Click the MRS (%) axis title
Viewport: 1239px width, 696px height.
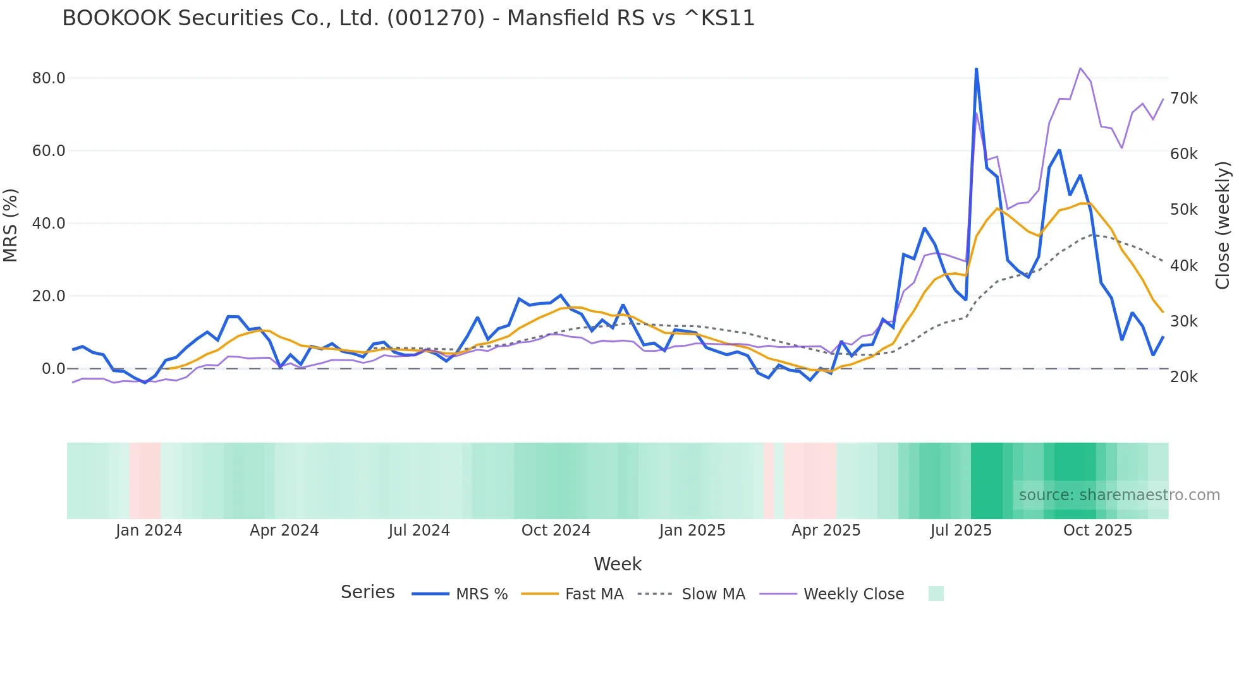11,225
